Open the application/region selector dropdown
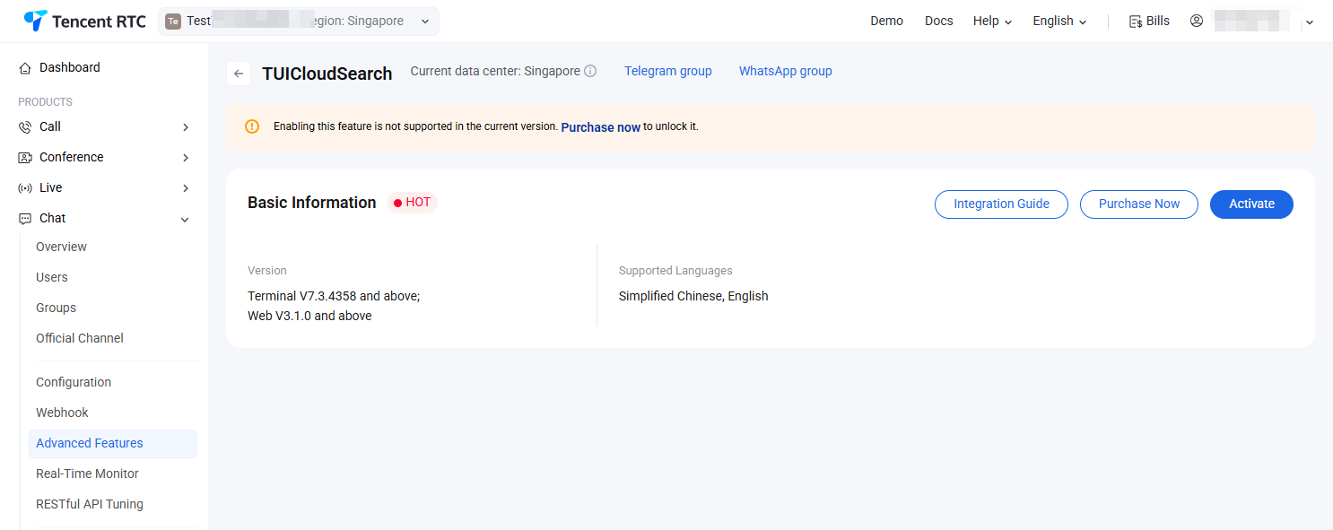 (299, 21)
